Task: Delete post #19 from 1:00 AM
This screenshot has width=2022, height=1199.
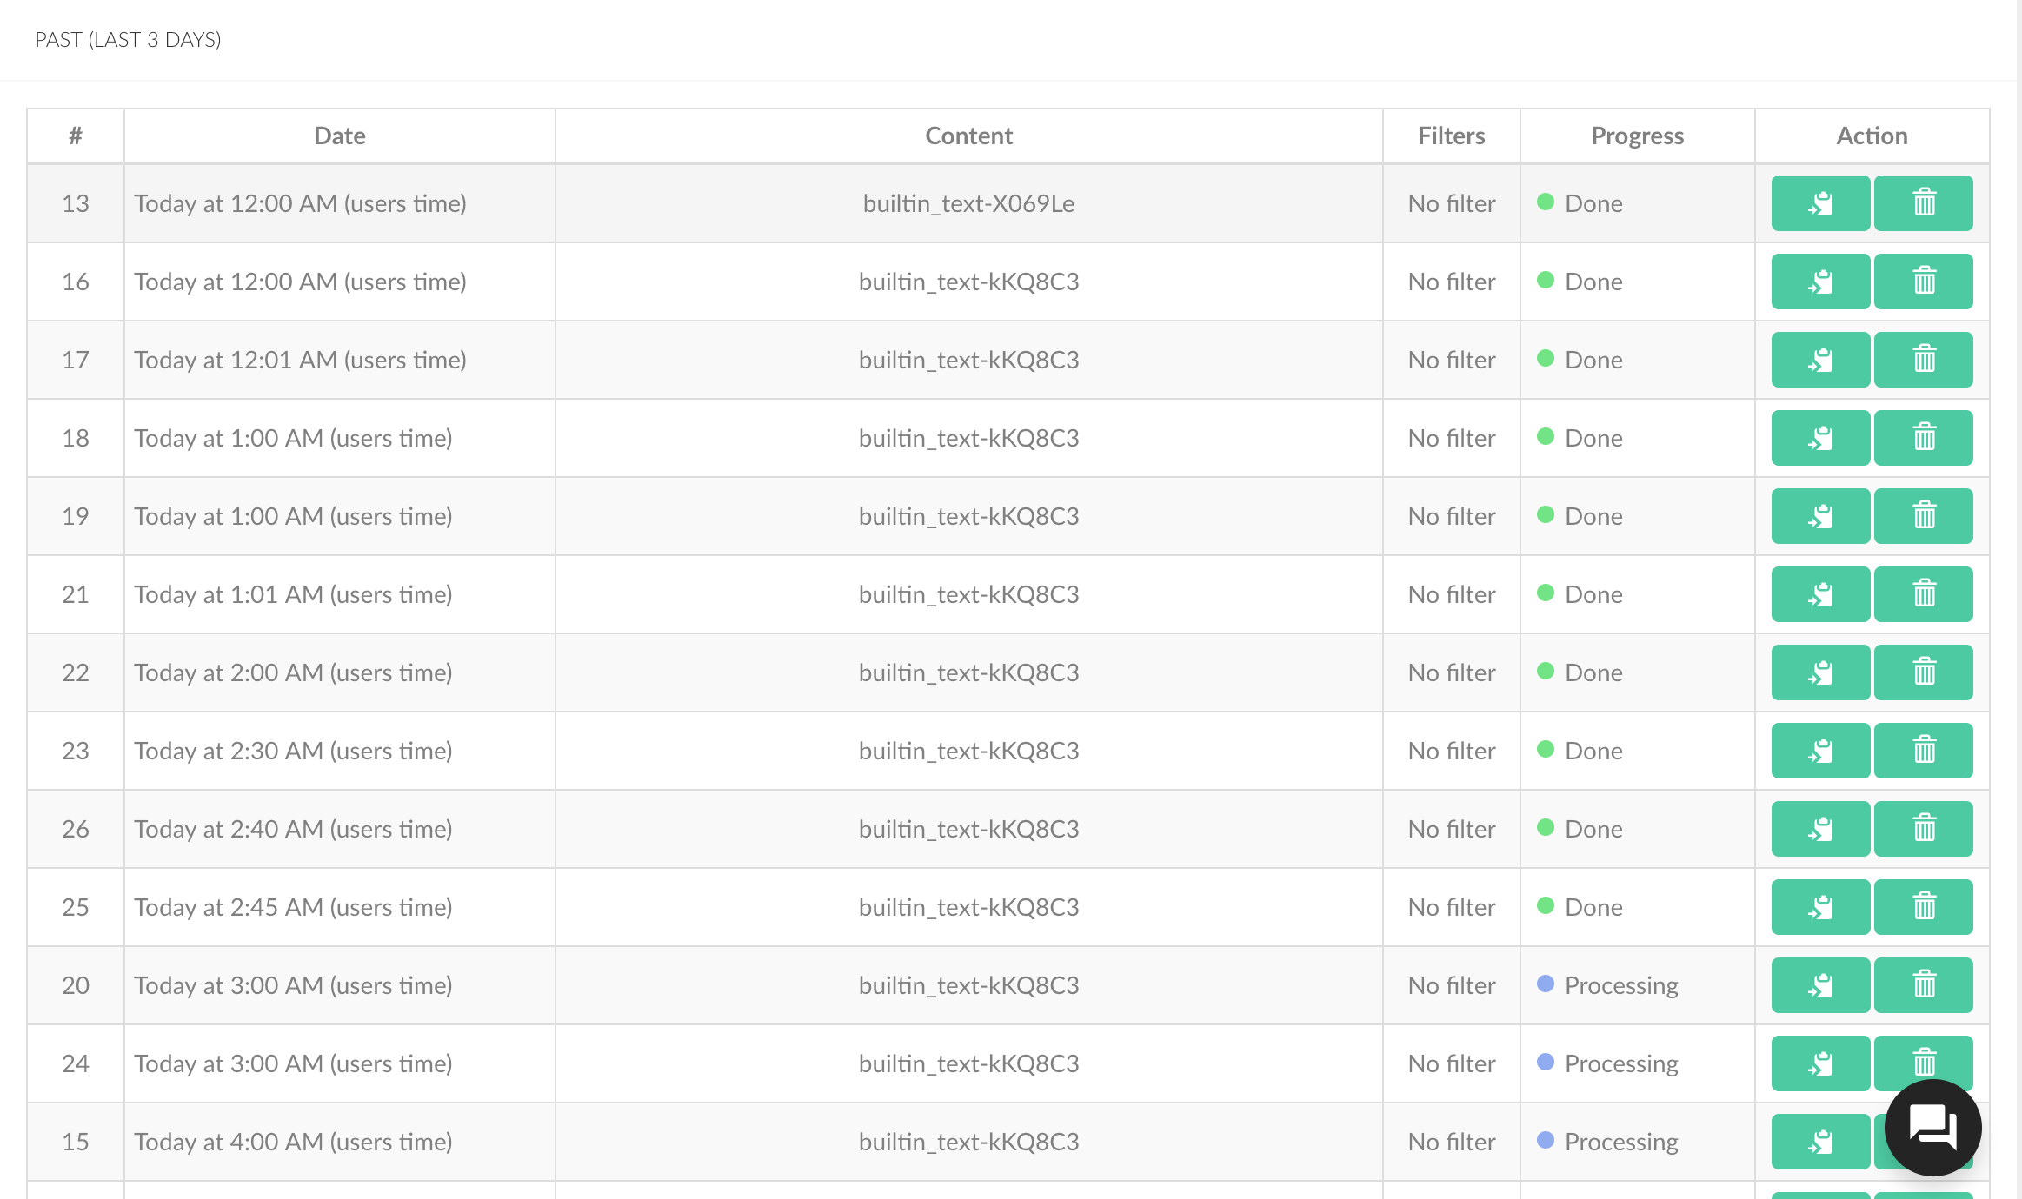Action: (1923, 516)
